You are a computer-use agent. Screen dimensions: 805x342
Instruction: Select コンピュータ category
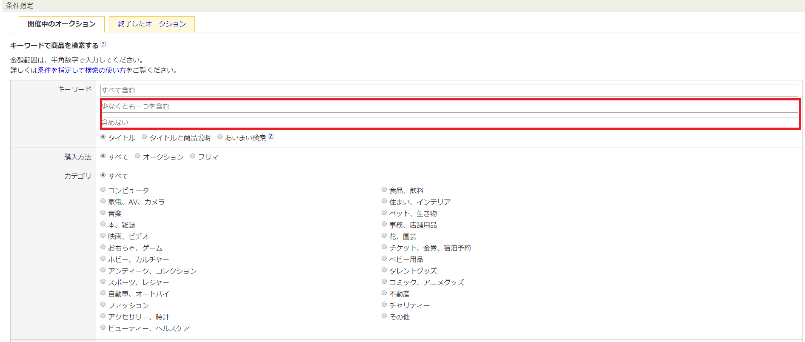tap(103, 190)
